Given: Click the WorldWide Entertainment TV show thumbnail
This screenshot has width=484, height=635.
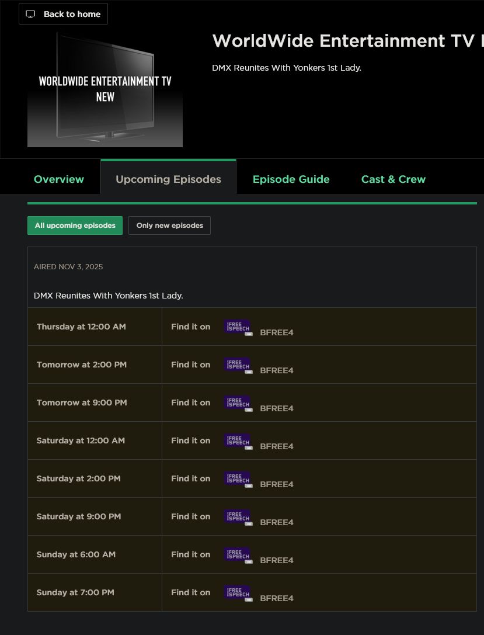Looking at the screenshot, I should coord(105,89).
